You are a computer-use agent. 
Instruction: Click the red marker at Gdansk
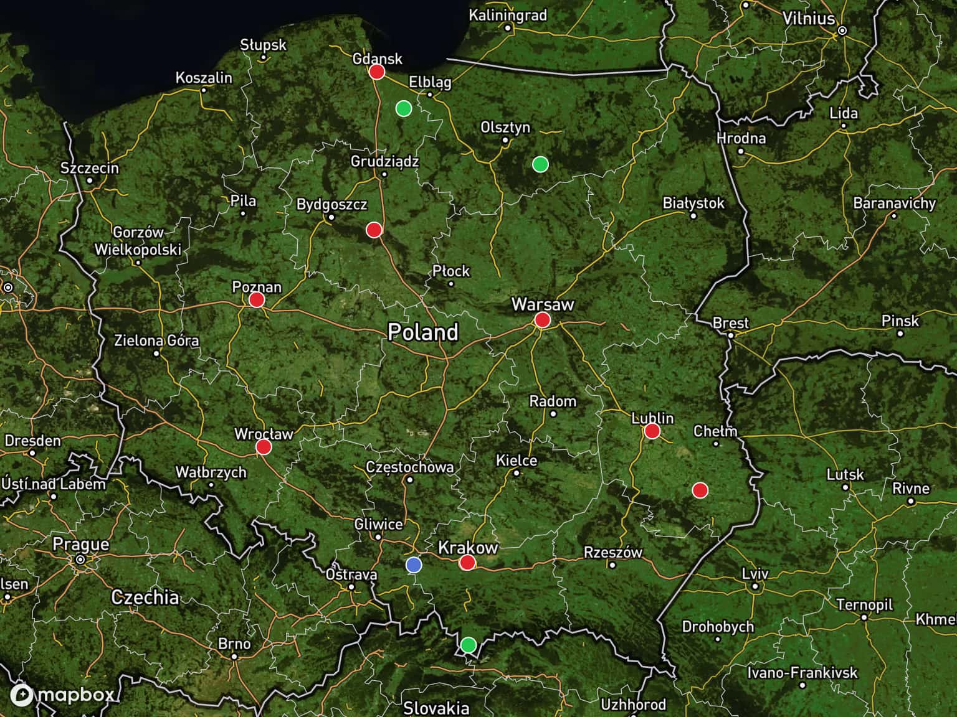coord(376,72)
